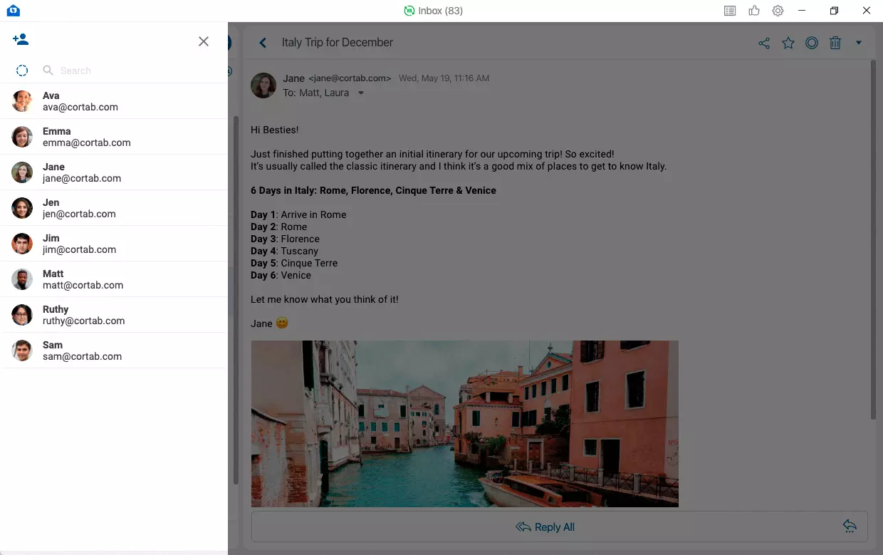Click Sam's avatar picture
The width and height of the screenshot is (883, 555).
(x=22, y=351)
